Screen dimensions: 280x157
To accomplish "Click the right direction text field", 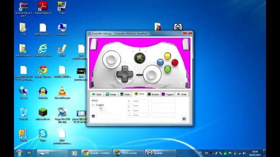I will coord(163,115).
